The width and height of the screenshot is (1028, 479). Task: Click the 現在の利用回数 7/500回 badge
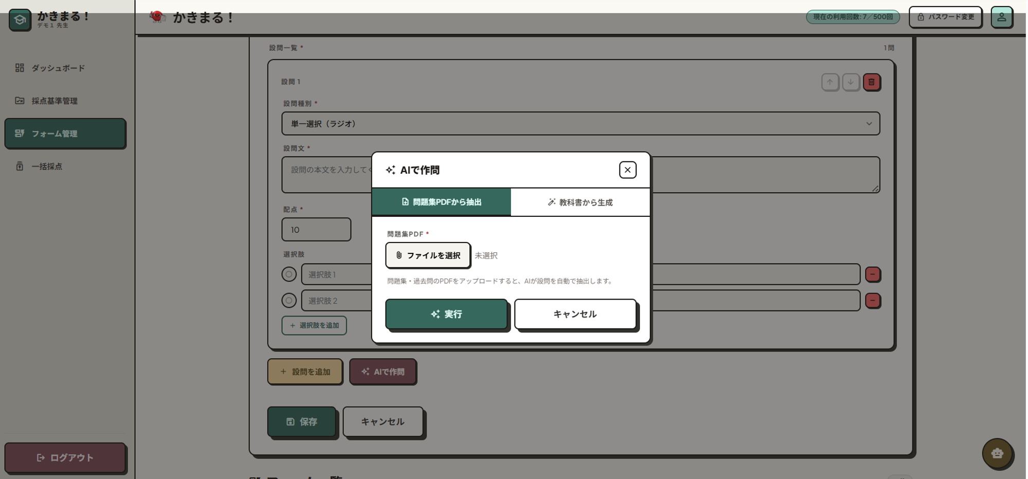[x=853, y=17]
